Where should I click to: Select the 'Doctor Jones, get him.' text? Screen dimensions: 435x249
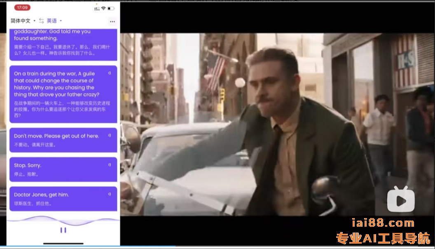point(41,195)
